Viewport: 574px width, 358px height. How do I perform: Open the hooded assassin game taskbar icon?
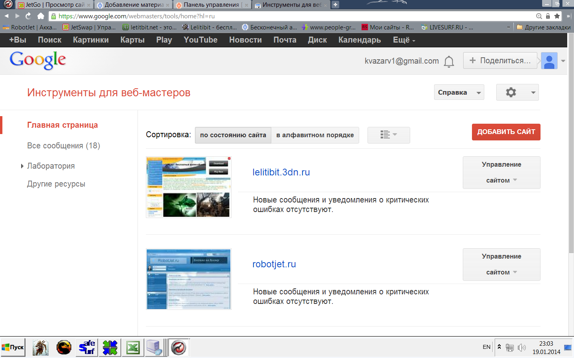coord(41,347)
